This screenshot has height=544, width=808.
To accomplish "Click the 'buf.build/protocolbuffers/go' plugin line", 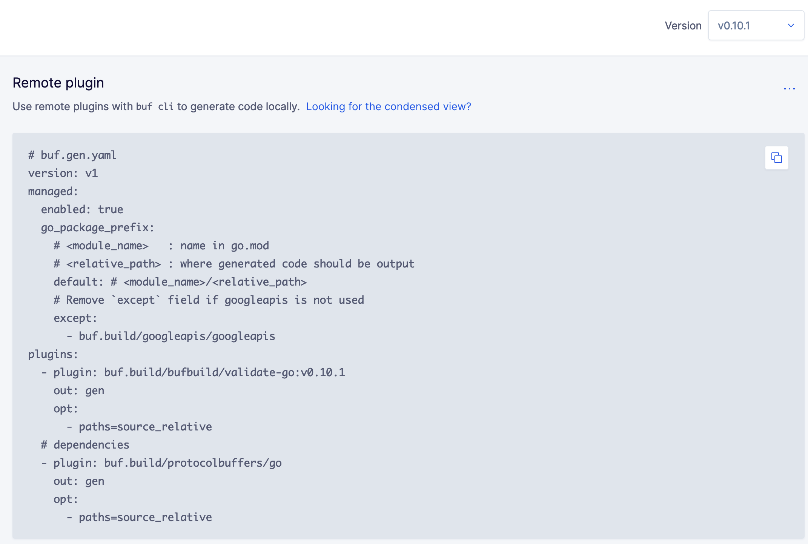I will click(x=167, y=463).
